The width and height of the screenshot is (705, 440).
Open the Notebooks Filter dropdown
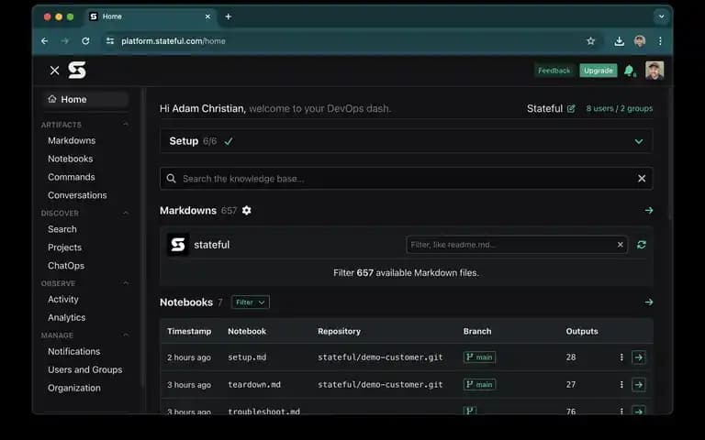pos(251,302)
